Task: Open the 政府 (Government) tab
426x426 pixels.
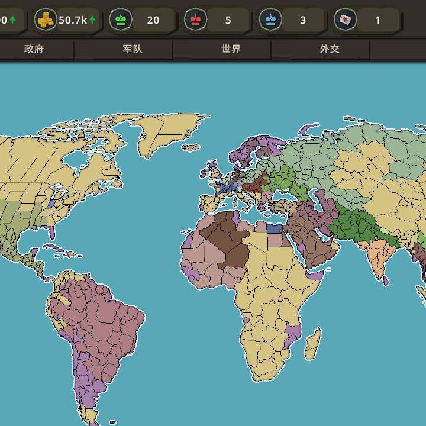Action: (34, 49)
